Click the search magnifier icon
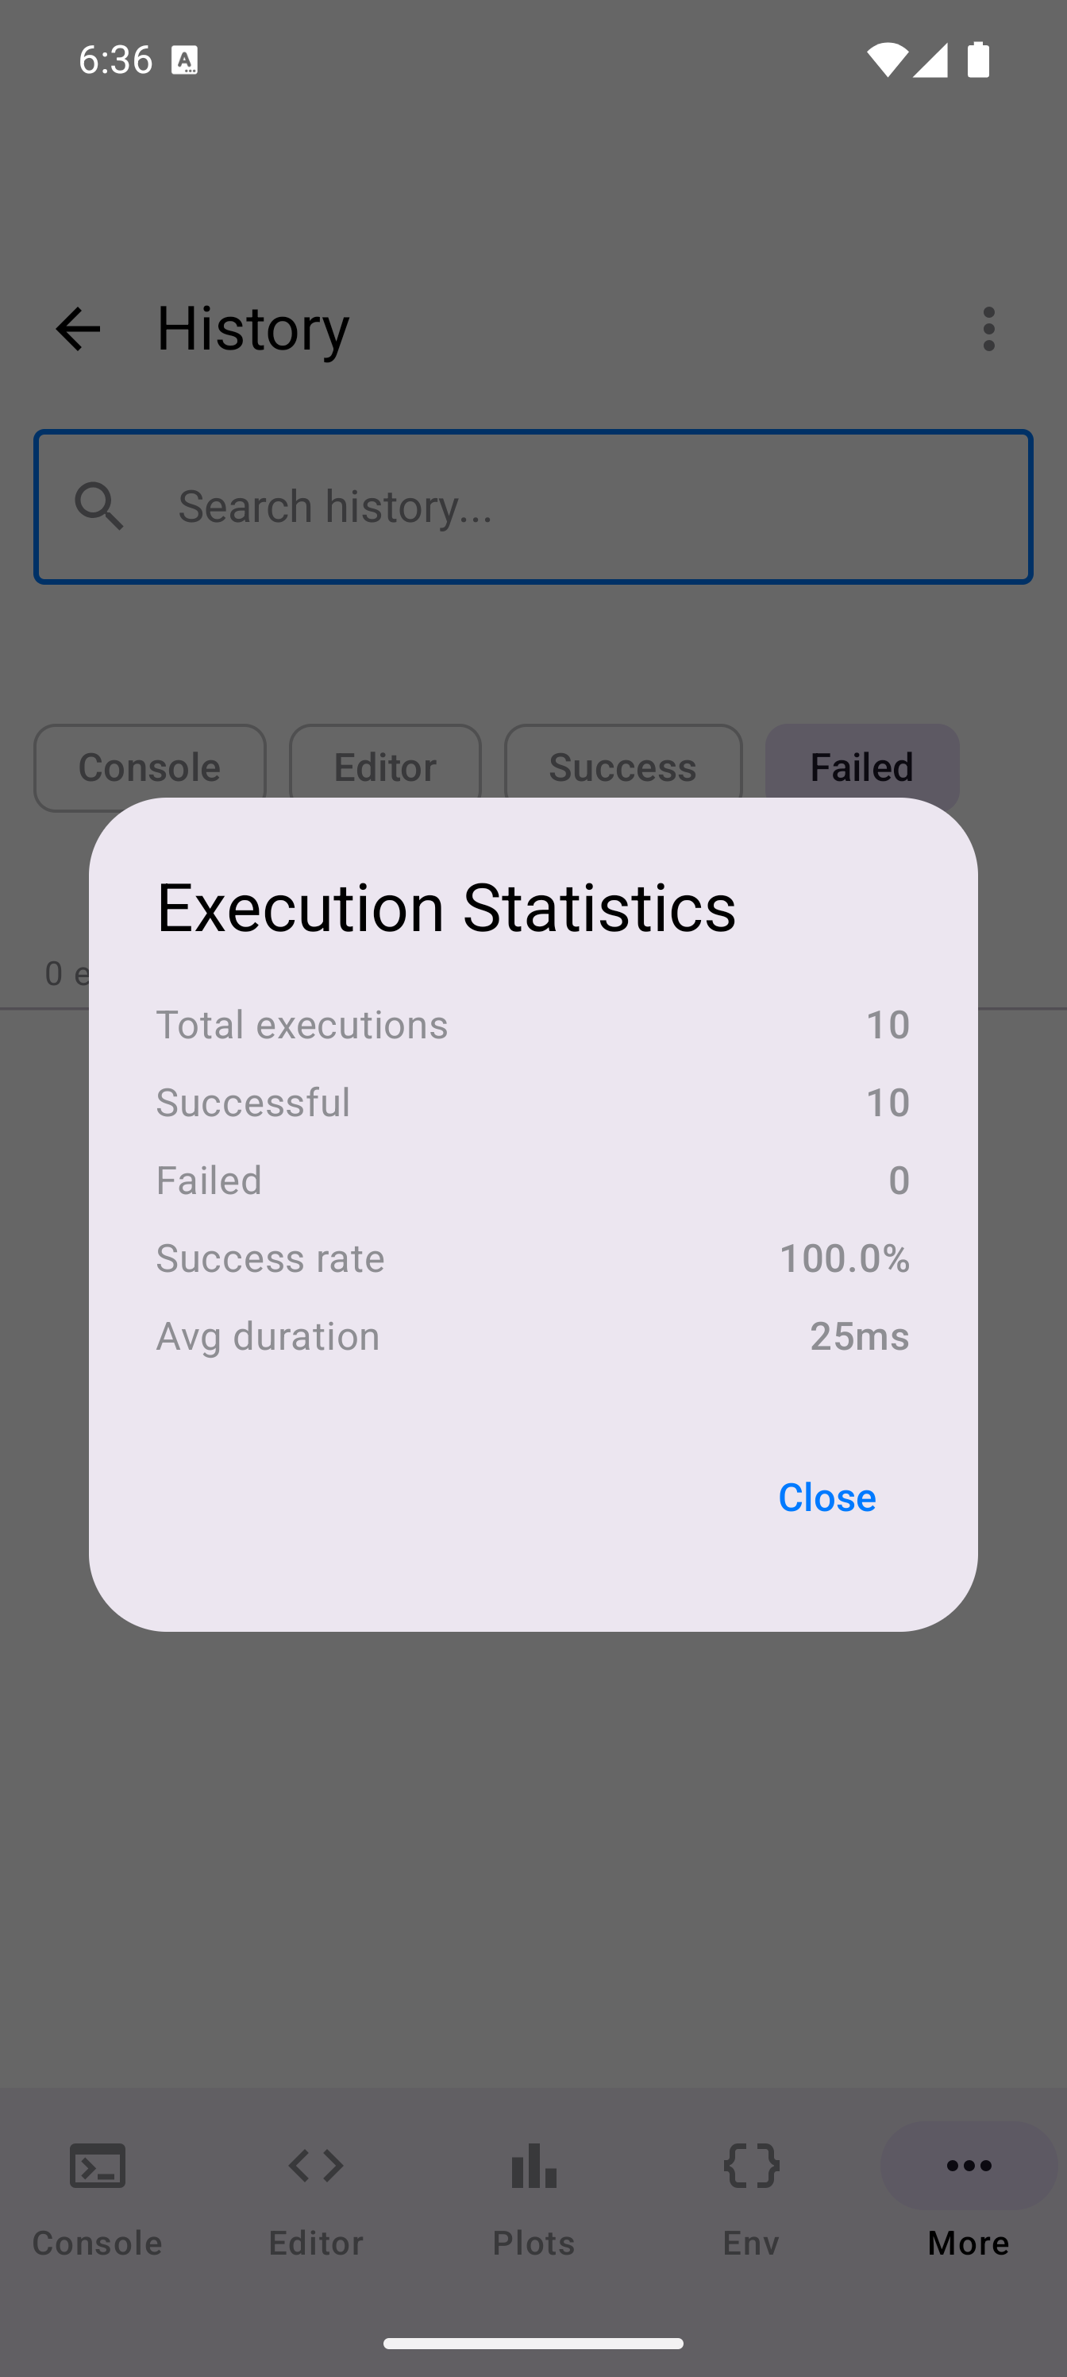 pos(99,507)
